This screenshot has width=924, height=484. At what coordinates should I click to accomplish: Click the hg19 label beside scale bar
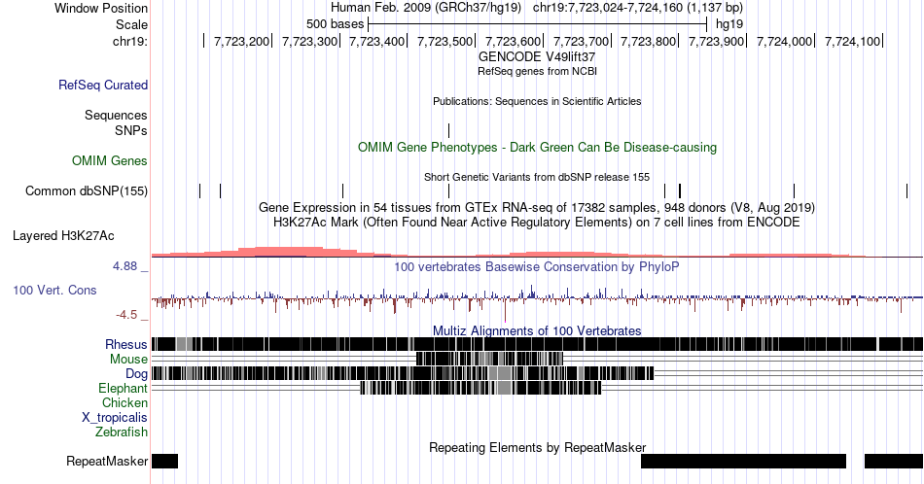[x=729, y=24]
